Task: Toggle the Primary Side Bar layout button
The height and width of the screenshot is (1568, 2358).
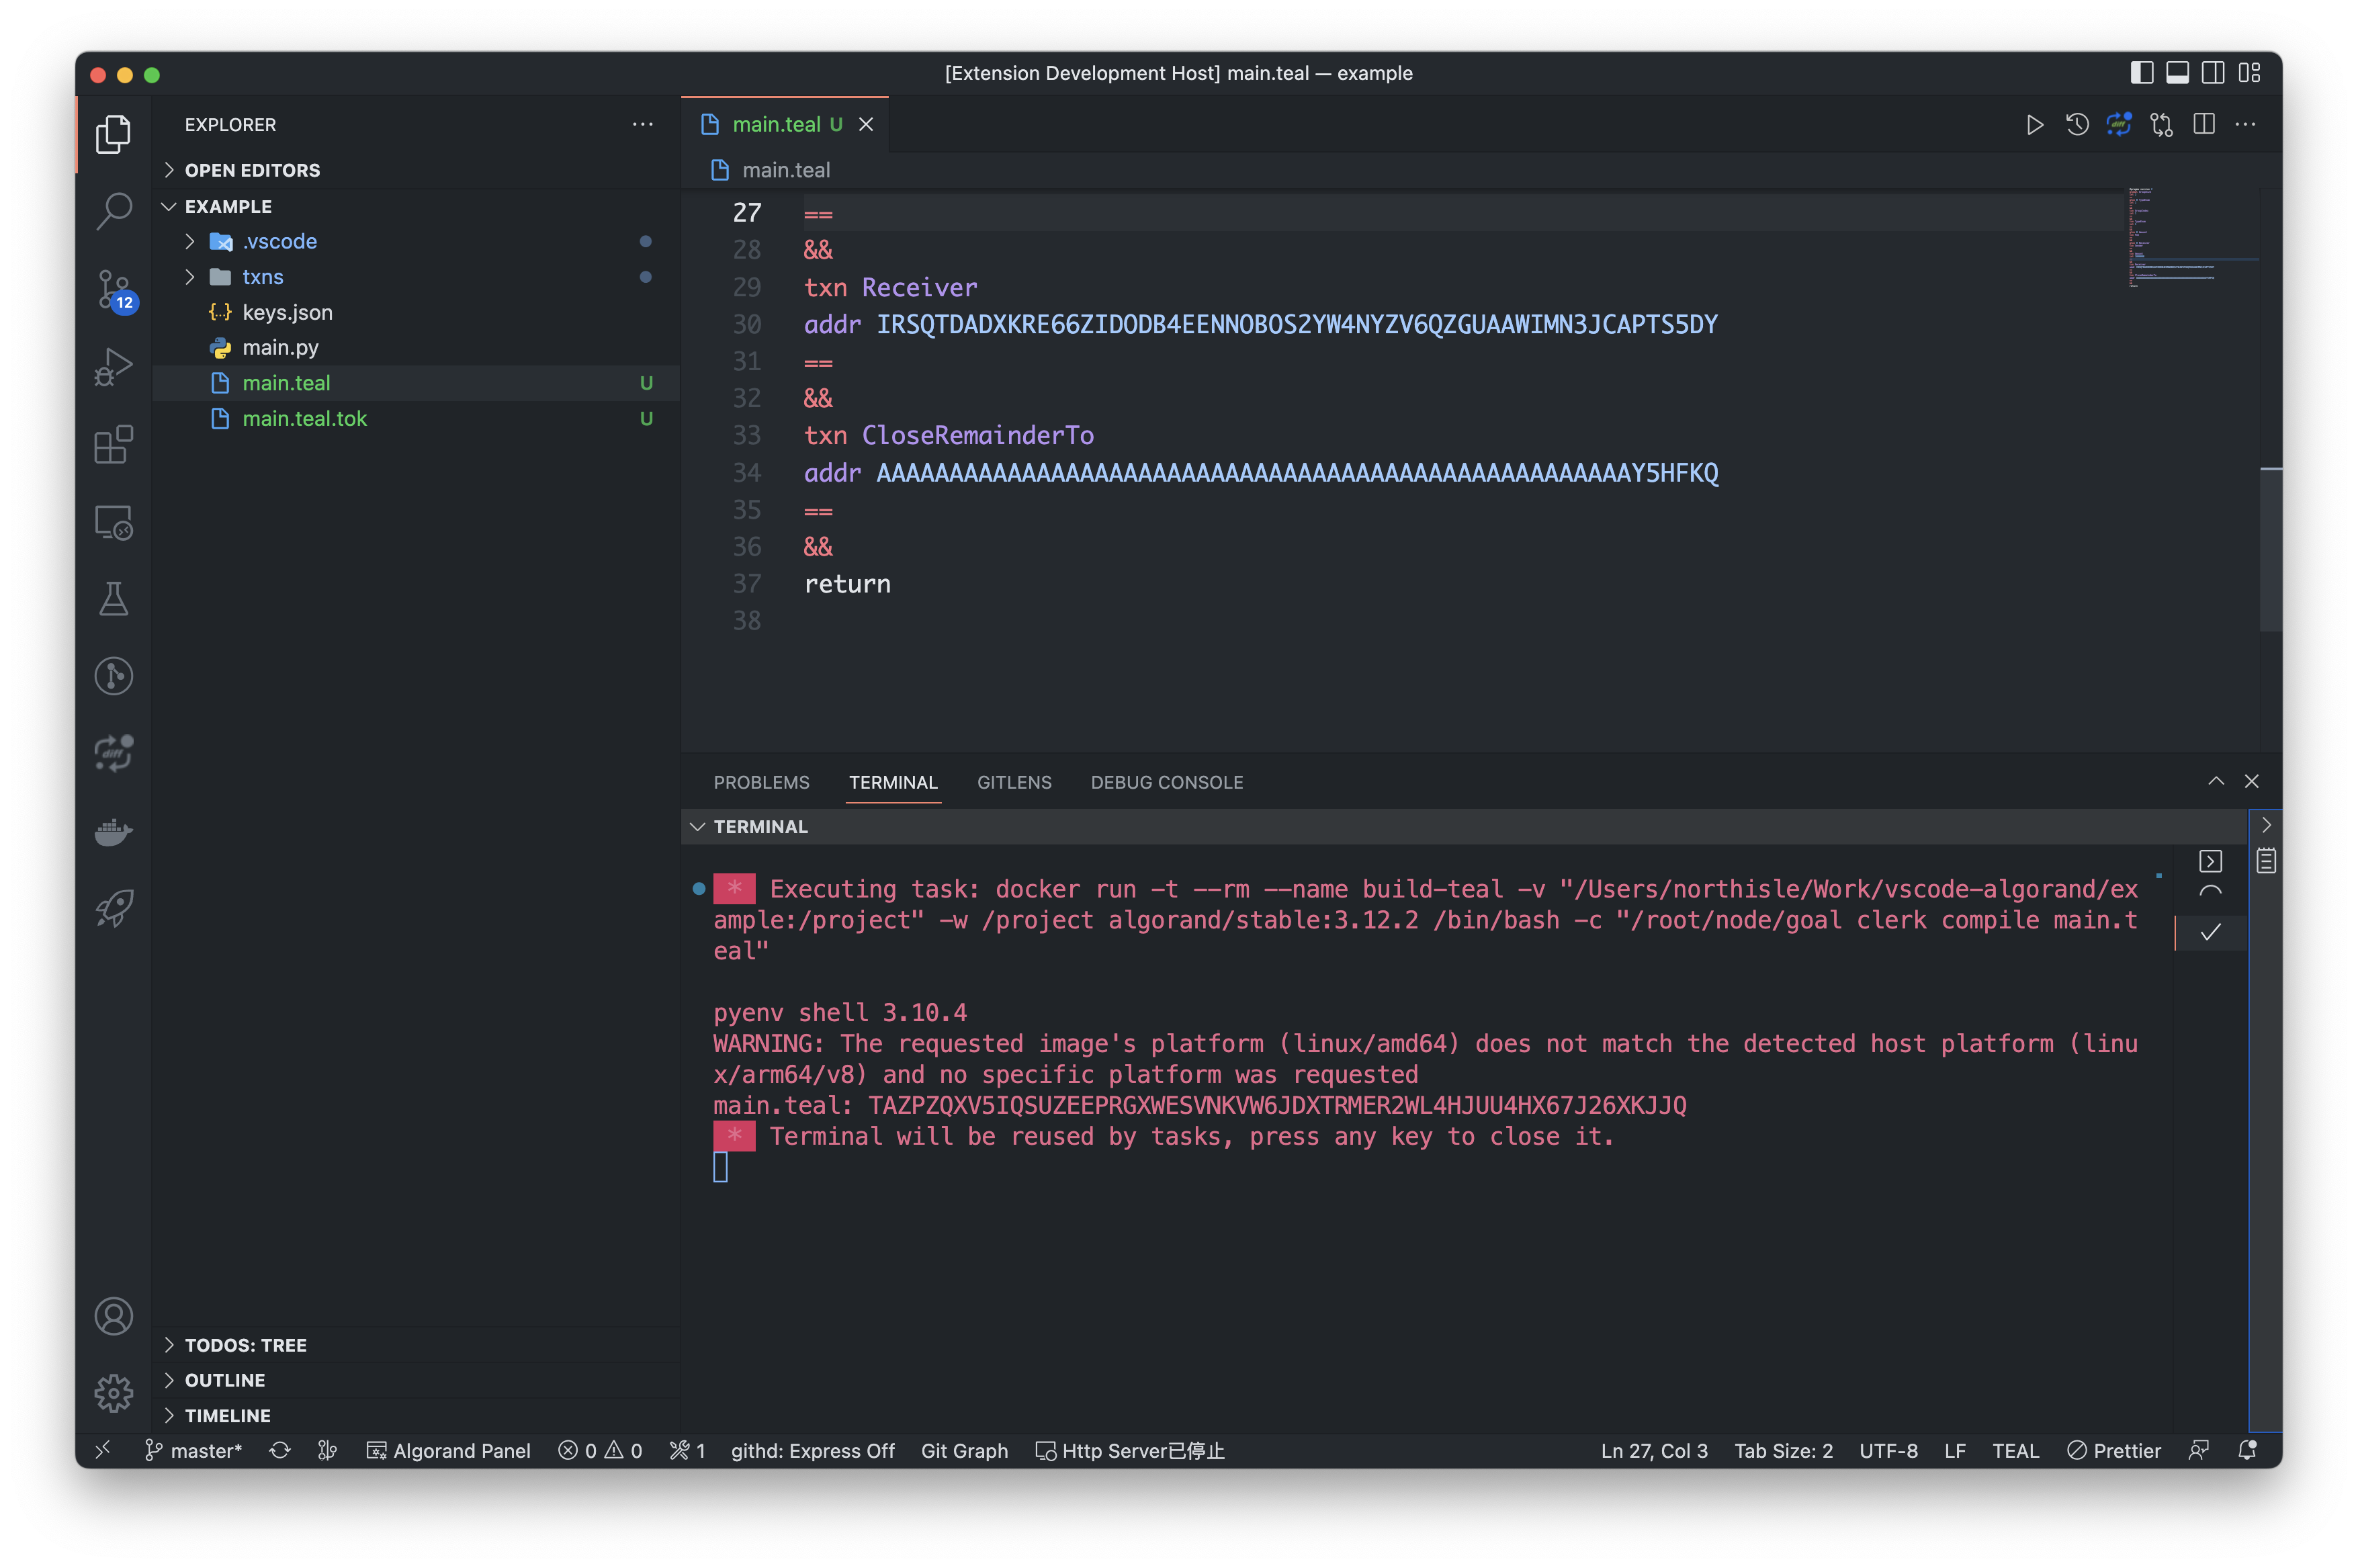Action: [2141, 73]
